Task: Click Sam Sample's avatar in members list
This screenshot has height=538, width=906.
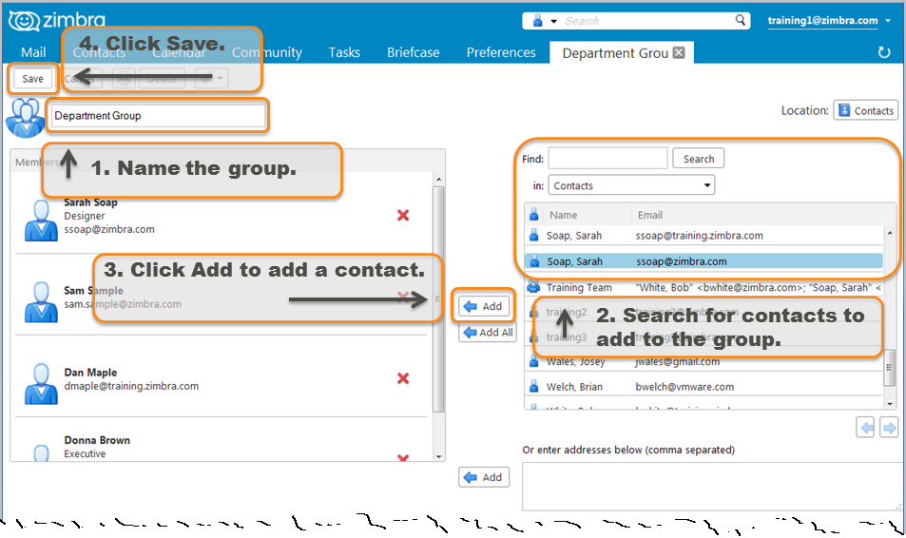Action: click(x=41, y=301)
